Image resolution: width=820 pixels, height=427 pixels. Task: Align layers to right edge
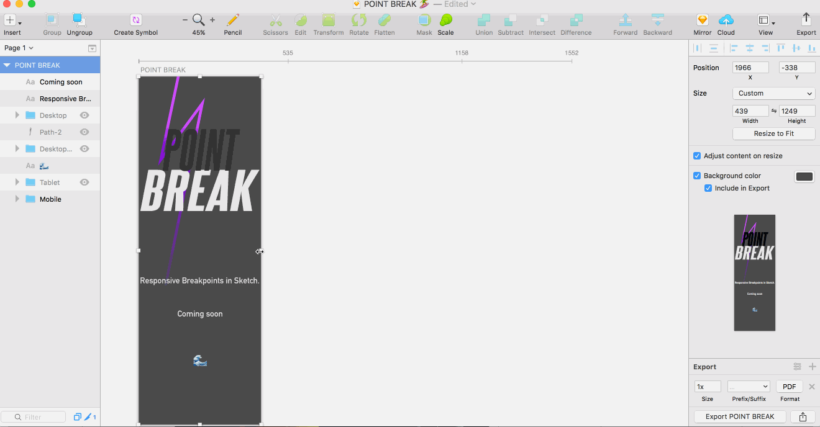(765, 48)
